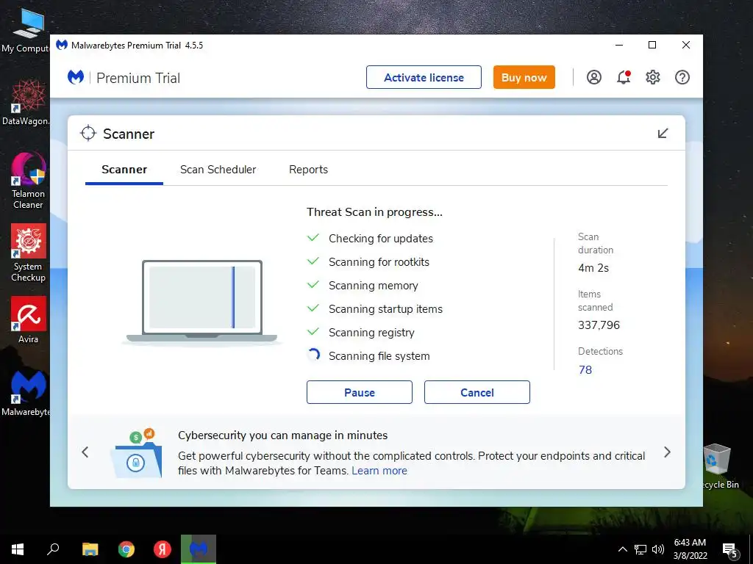Cancel the threat scan

[x=477, y=392]
